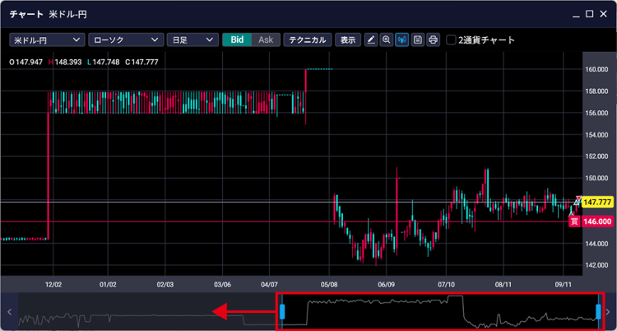This screenshot has height=331, width=617.
Task: Maximize the chart window
Action: pyautogui.click(x=590, y=14)
